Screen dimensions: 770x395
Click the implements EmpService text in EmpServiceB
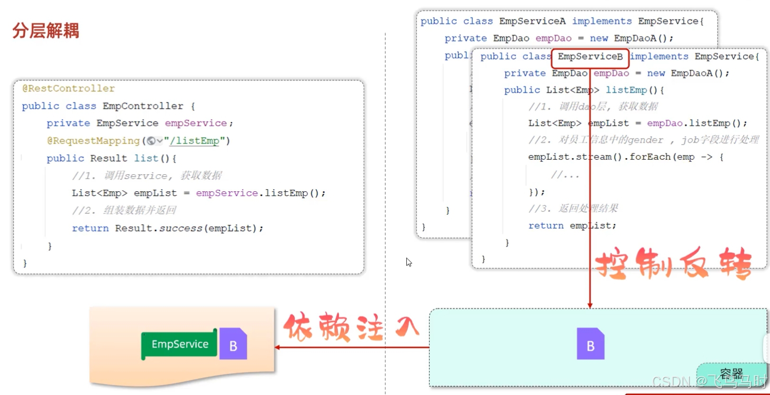pyautogui.click(x=695, y=56)
